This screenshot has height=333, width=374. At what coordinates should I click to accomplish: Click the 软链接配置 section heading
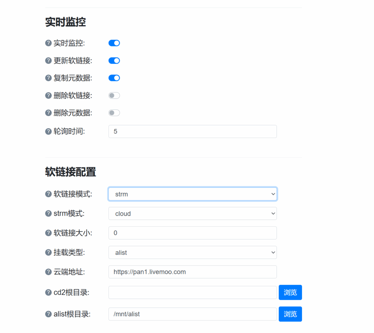tap(70, 172)
